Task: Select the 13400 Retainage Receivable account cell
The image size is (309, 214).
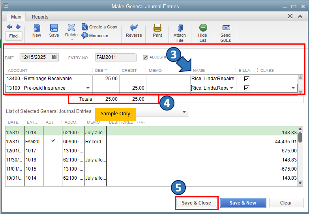Action: pyautogui.click(x=49, y=79)
